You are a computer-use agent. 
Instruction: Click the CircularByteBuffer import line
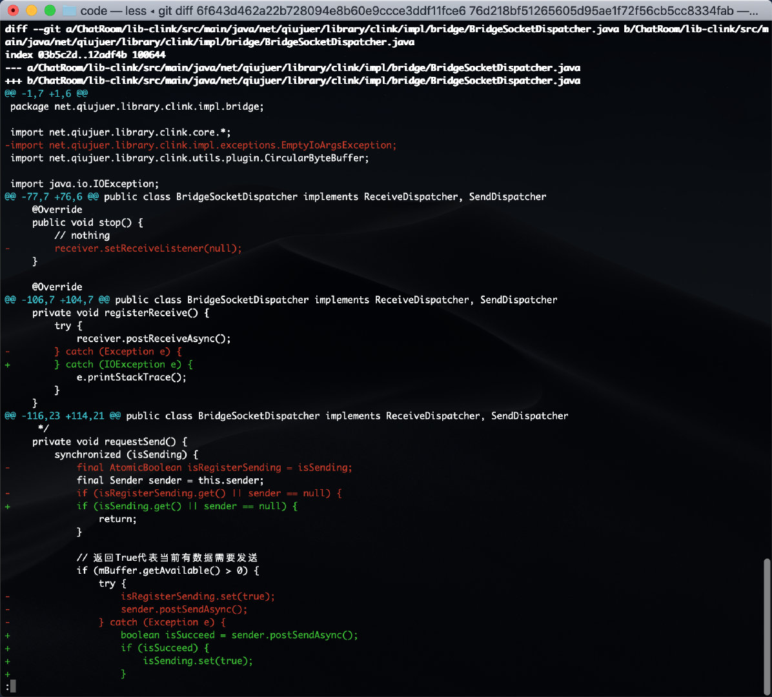click(x=190, y=158)
